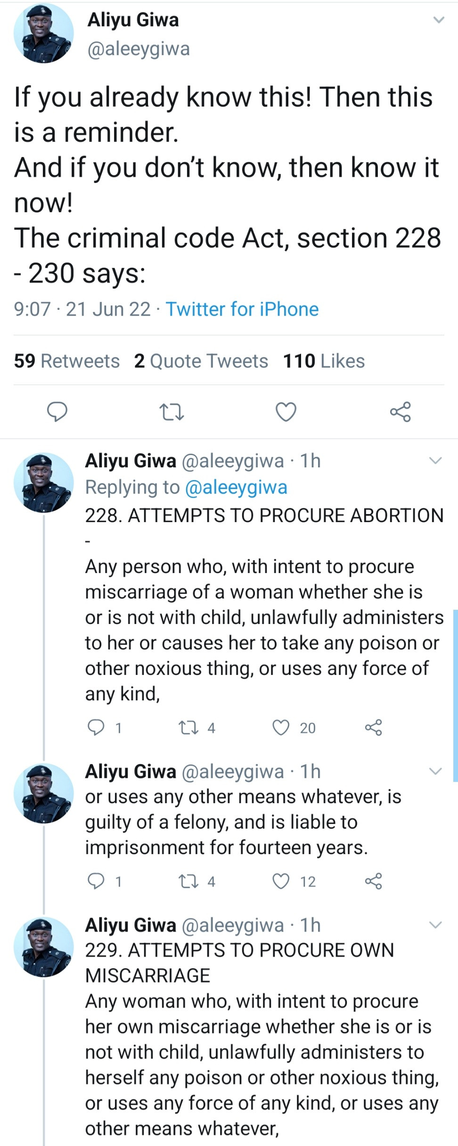
Task: Open the @aleeygiwa mention in Replying to
Action: (236, 487)
